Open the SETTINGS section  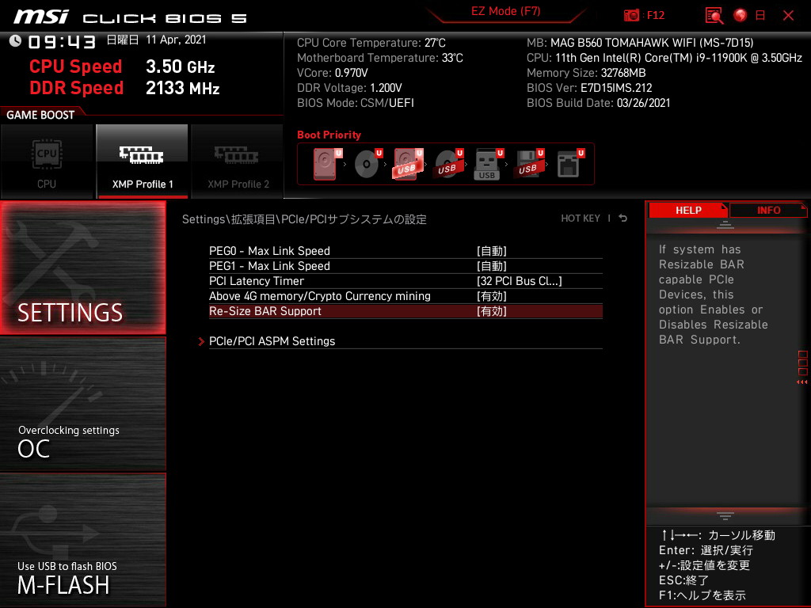82,268
